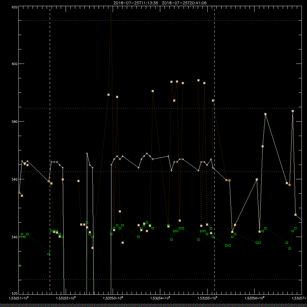Click the x-axis label 1.53253×10⁹
This screenshot has height=307, width=307.
[113, 298]
